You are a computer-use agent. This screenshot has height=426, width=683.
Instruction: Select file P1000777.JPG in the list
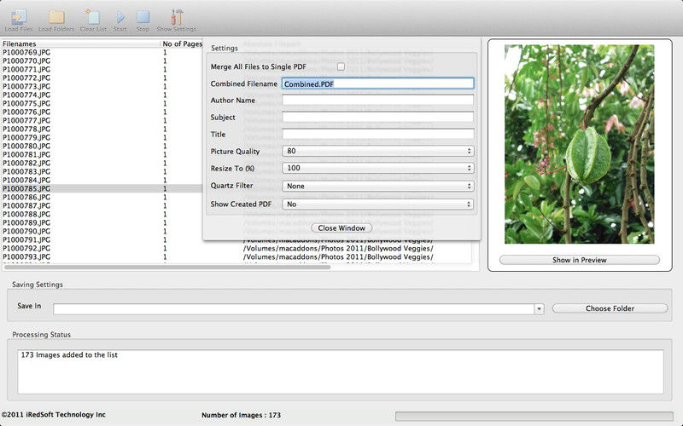(26, 120)
